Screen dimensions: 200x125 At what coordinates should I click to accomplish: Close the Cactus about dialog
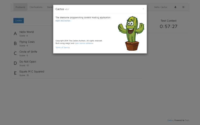[x=143, y=9]
